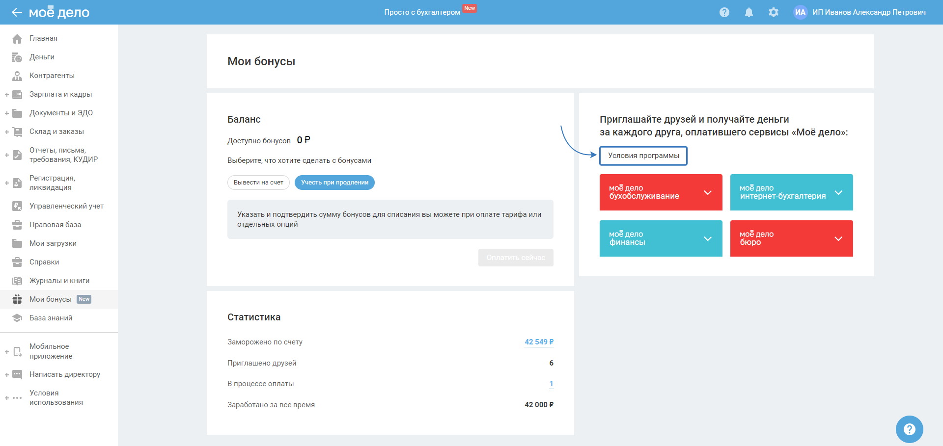Click the Мобильное приложение phone icon

click(17, 352)
